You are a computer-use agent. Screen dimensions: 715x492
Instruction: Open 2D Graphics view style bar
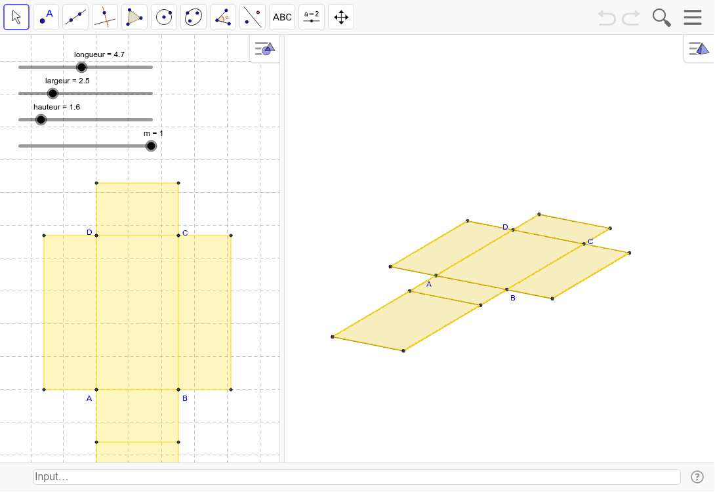[x=265, y=49]
